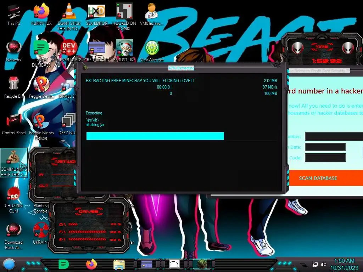This screenshot has height=272, width=363.
Task: Click the 212 MB total size value
Action: [x=270, y=81]
